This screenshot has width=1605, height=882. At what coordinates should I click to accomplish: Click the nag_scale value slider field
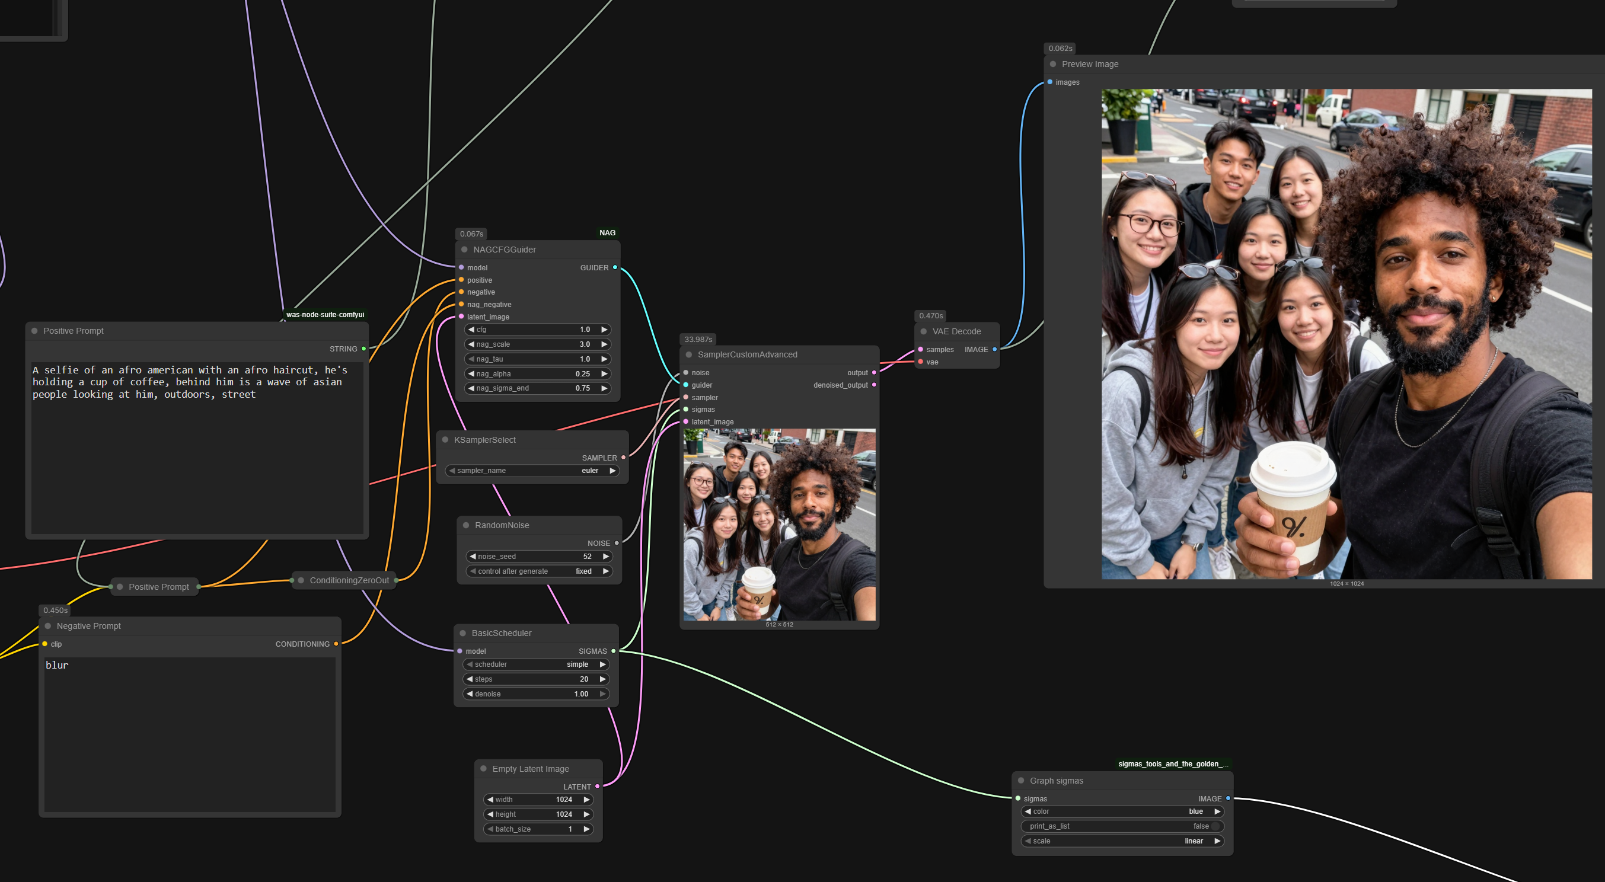tap(537, 344)
